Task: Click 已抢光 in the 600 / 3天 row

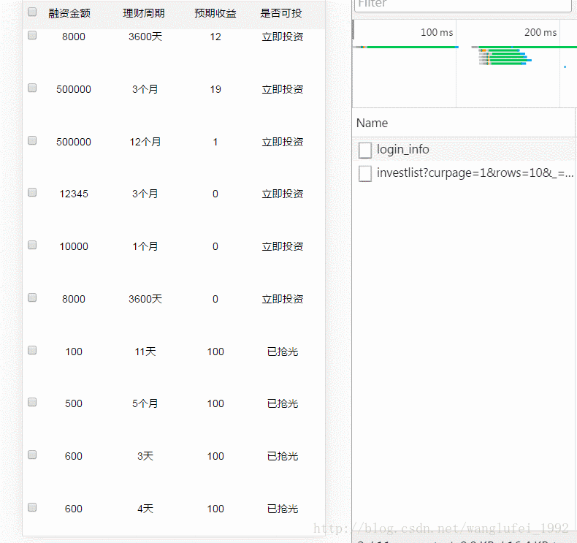Action: click(x=282, y=456)
